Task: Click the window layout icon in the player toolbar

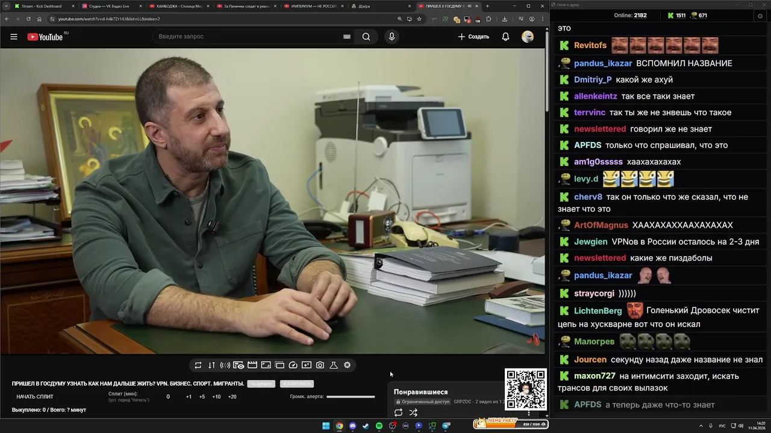Action: 279,365
